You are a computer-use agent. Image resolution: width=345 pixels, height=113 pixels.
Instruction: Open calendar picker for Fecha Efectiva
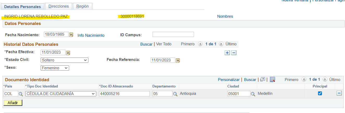coord(68,53)
